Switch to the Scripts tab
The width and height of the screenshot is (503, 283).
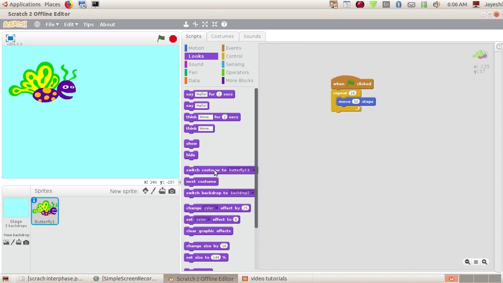point(193,36)
